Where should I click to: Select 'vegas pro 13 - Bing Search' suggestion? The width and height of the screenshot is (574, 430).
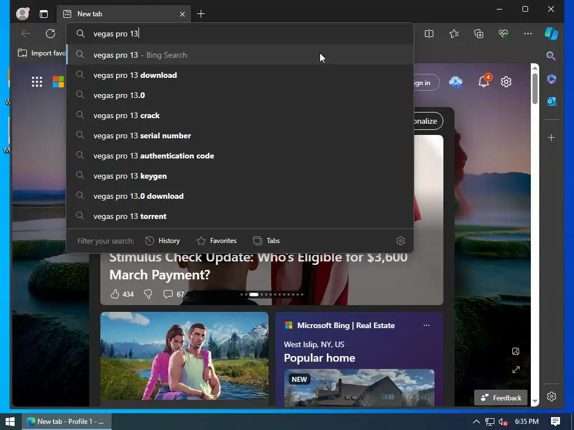pos(240,55)
